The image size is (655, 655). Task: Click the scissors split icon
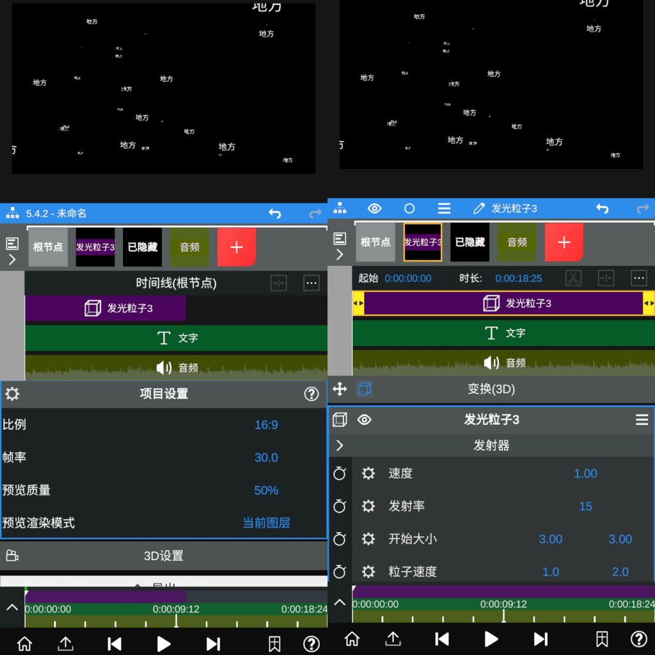point(573,278)
